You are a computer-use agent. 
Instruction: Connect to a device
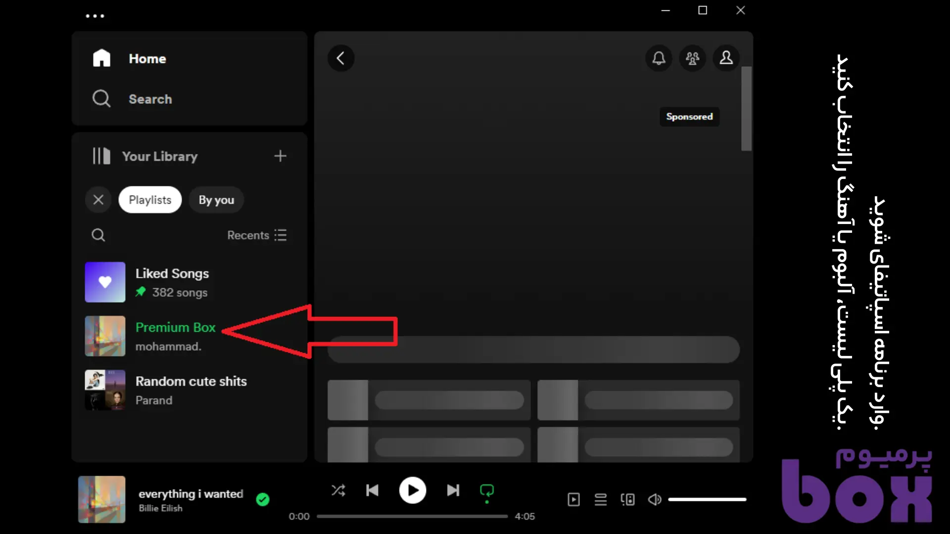pos(627,499)
